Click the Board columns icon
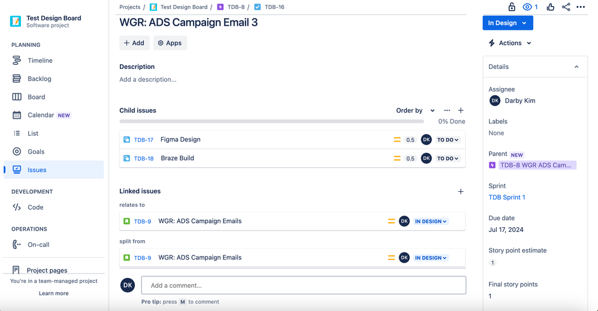 (17, 97)
